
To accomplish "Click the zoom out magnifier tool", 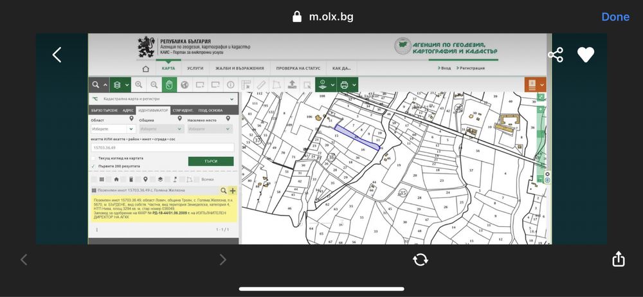I will click(x=154, y=85).
